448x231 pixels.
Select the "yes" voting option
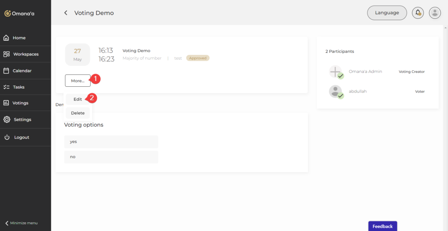pyautogui.click(x=111, y=142)
